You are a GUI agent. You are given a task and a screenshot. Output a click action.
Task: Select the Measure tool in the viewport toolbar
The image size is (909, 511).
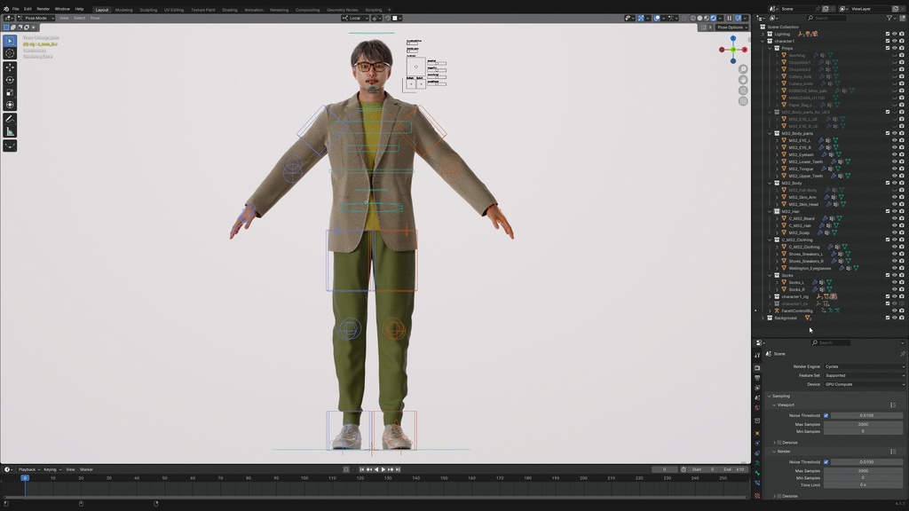10,130
